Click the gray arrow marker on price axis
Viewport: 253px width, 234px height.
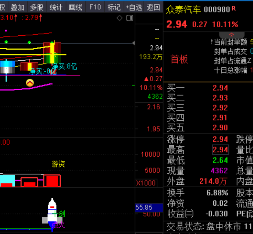tap(133, 43)
